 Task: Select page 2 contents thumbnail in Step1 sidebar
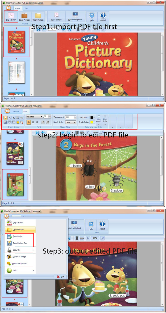coord(16,72)
